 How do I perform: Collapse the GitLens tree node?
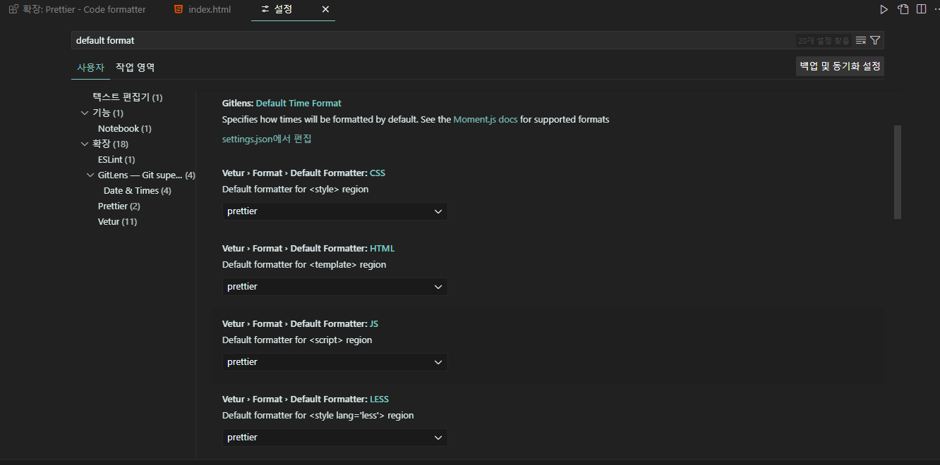tap(90, 175)
